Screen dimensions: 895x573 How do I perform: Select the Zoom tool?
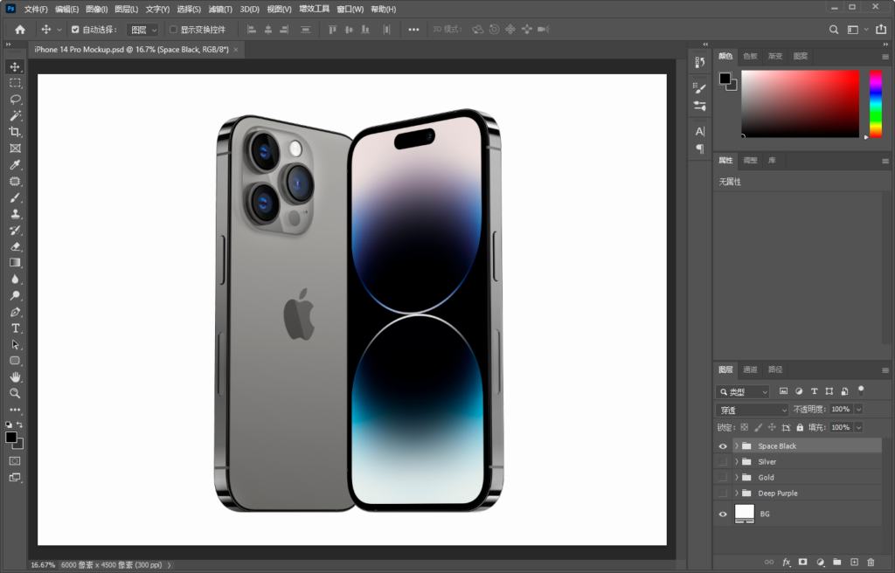(15, 393)
